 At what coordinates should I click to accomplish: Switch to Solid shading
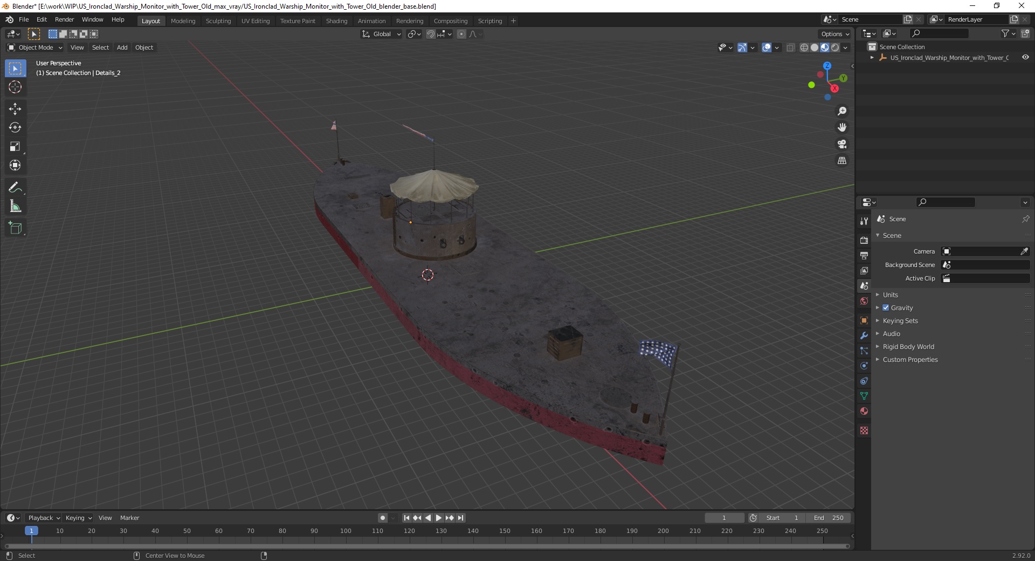point(815,47)
